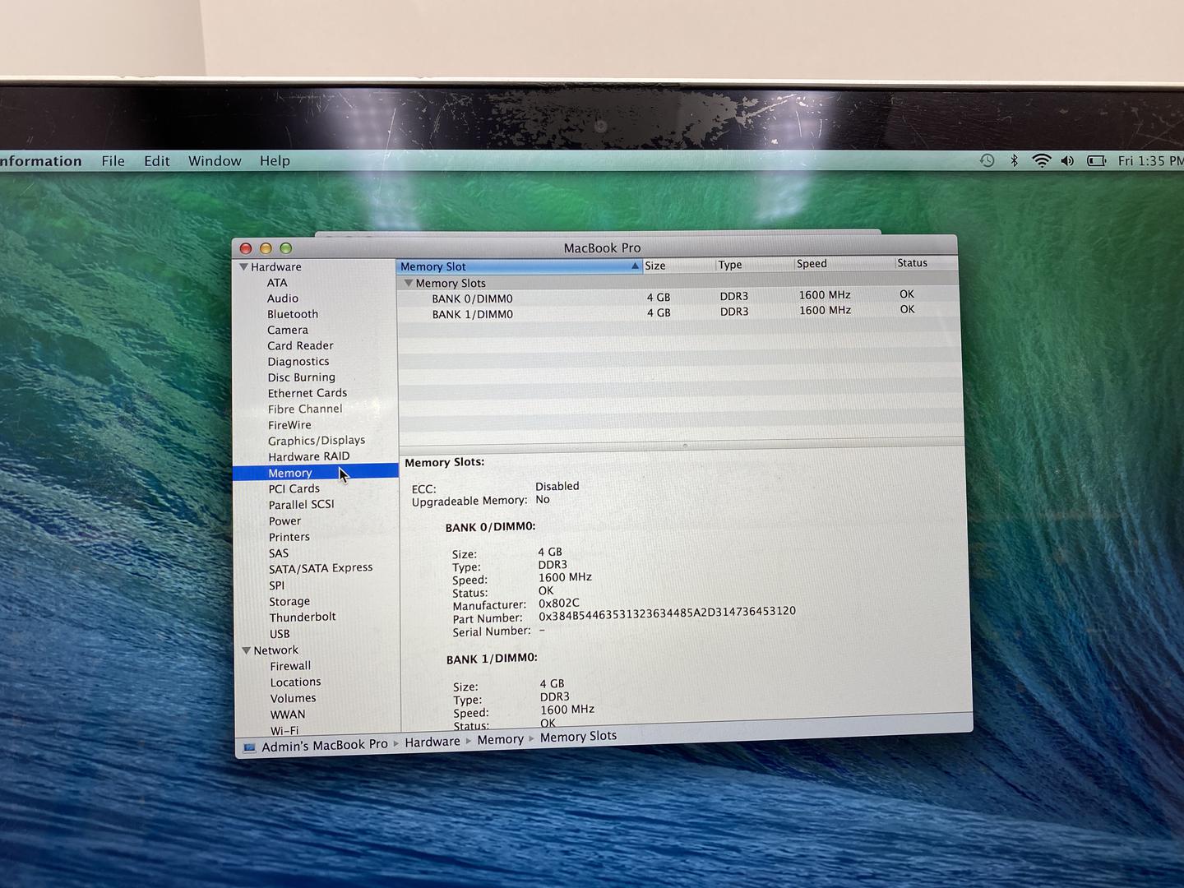Collapse the Memory Slots disclosure triangle

click(x=408, y=283)
